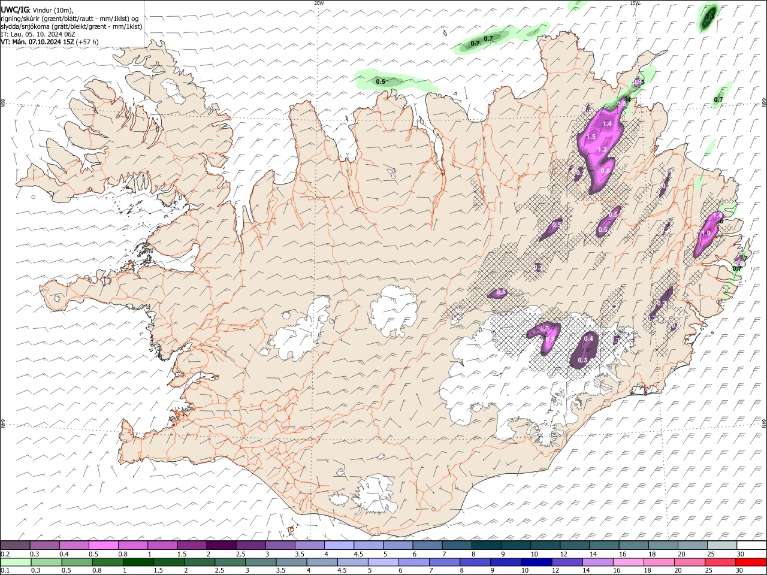Select the upper-row teal swatch labeled 10
The image size is (767, 575).
(x=545, y=546)
